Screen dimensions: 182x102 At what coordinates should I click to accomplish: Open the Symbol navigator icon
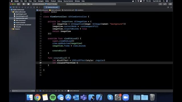[16, 7]
